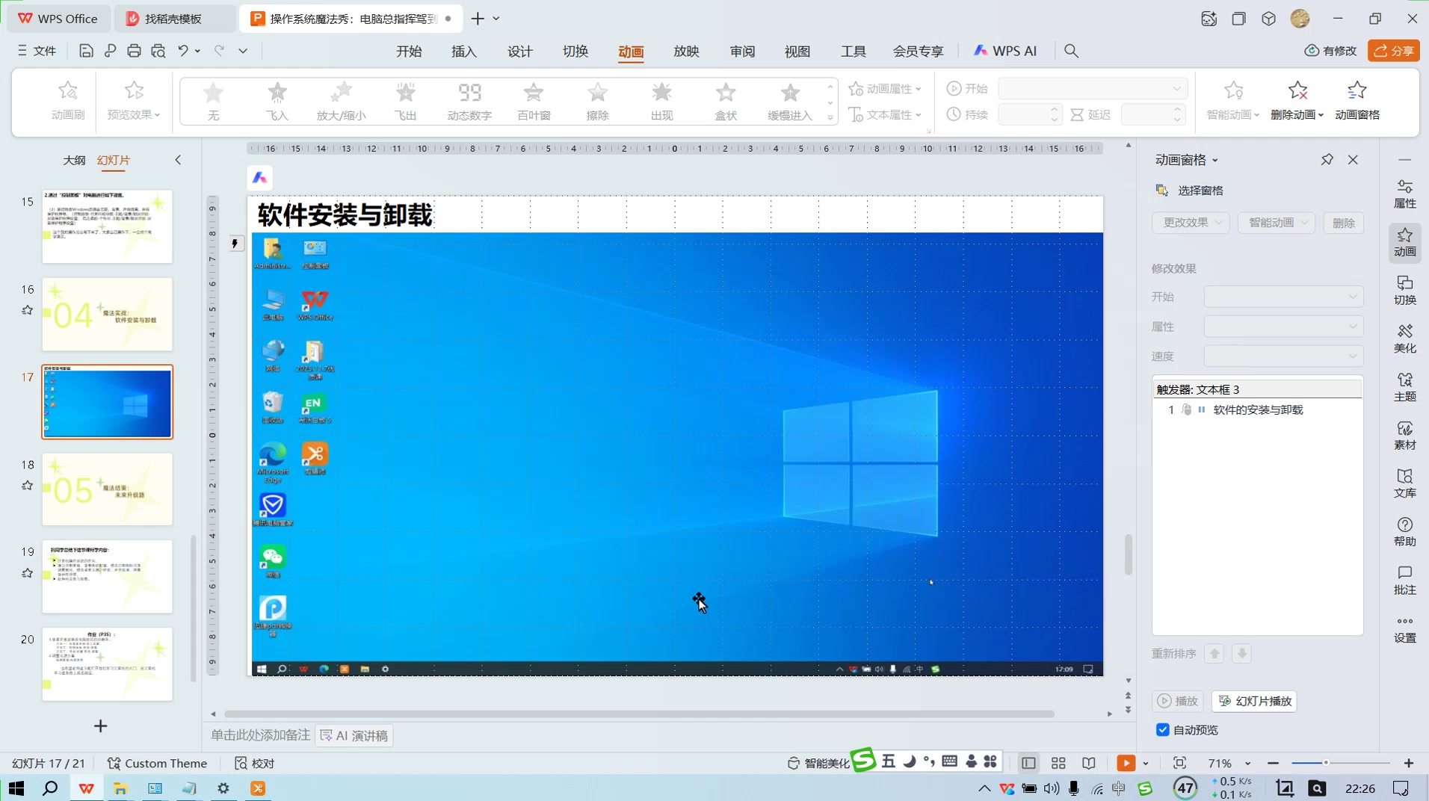Select the 百叶窗 (Blinds) animation effect
The height and width of the screenshot is (801, 1429).
(532, 101)
